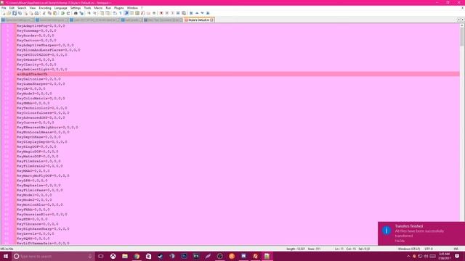
Task: Click the KeyGaussianBlur line
Action: coord(42,215)
